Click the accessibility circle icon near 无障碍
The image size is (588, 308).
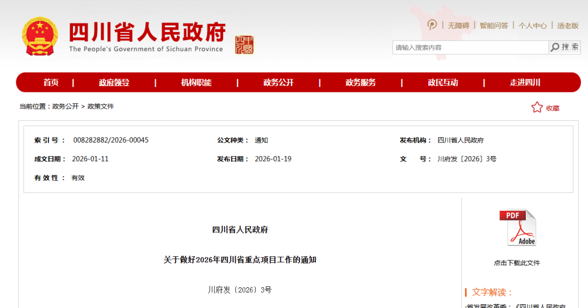click(432, 25)
